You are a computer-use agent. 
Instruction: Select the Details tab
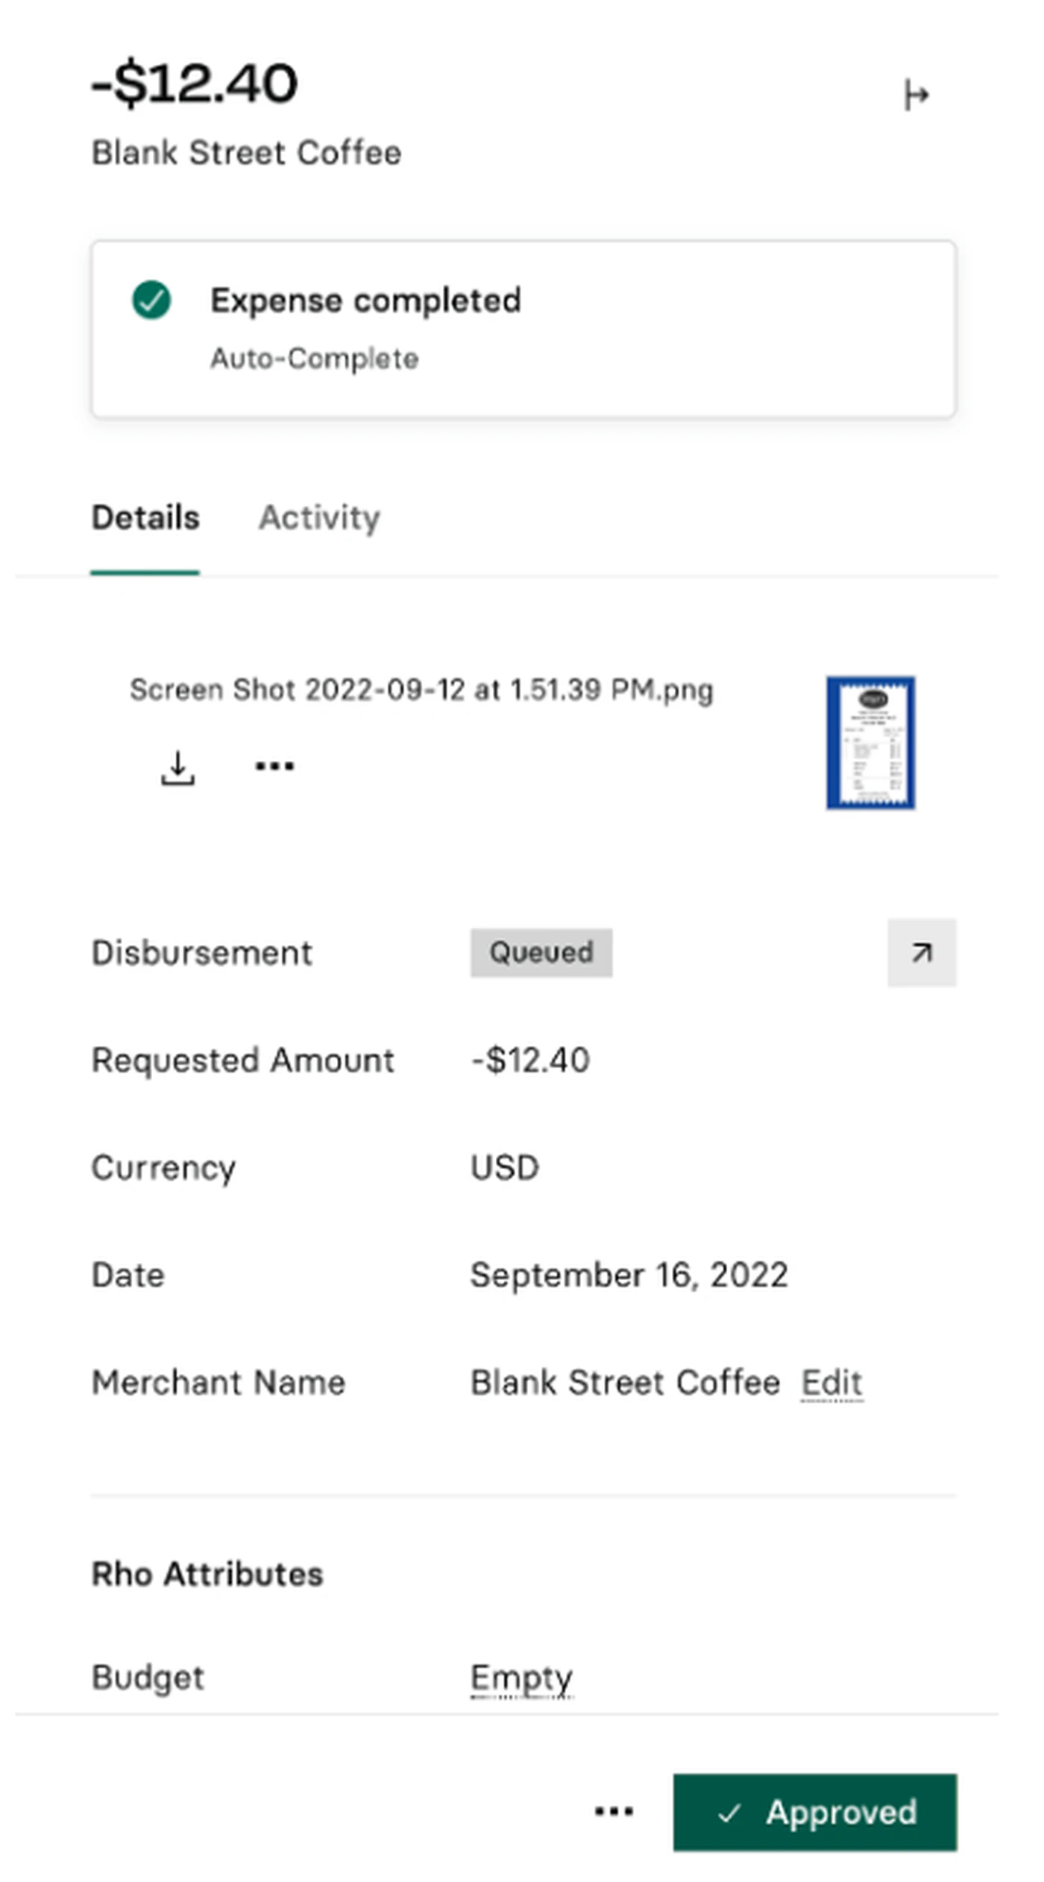145,518
